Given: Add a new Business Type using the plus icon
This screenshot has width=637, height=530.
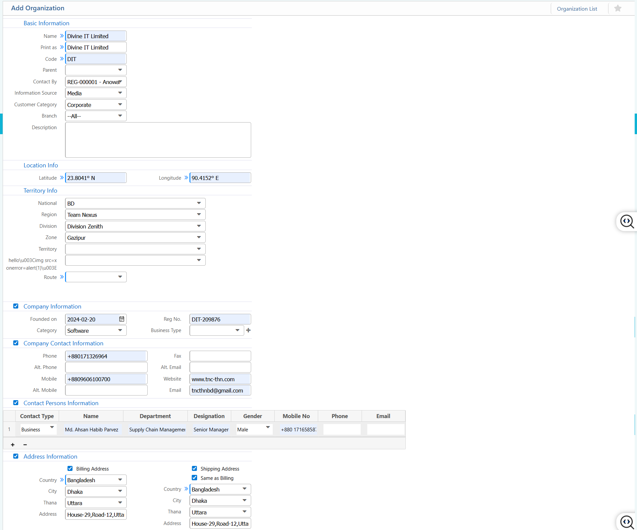Looking at the screenshot, I should coord(248,330).
